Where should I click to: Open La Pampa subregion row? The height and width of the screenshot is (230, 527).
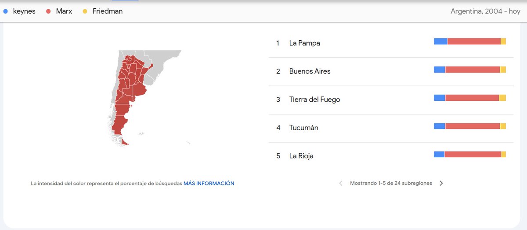391,43
